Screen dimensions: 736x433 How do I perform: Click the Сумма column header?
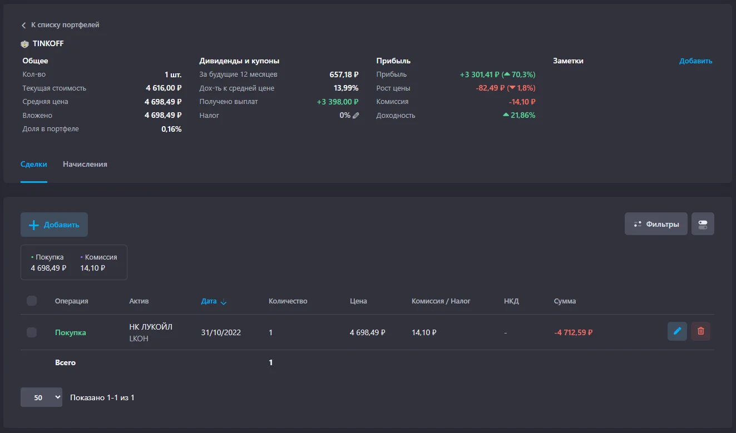coord(565,301)
